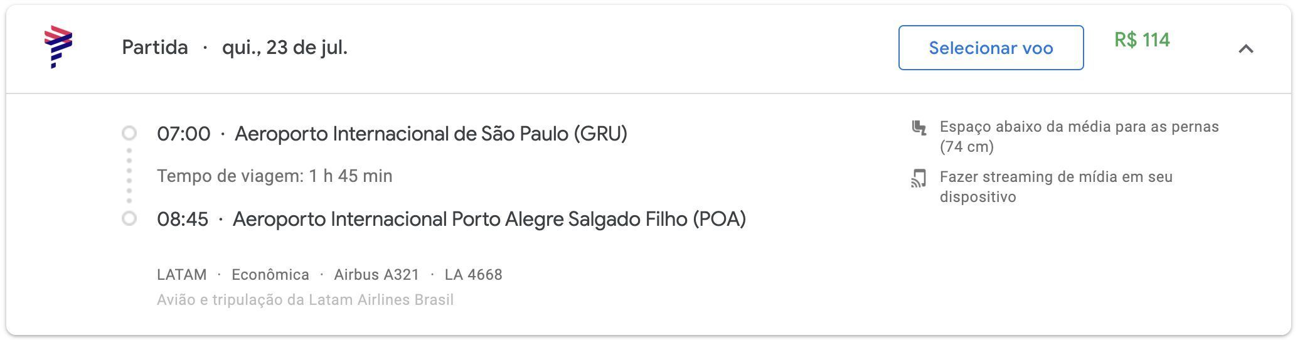Click the Selecionar voo button
The width and height of the screenshot is (1300, 340).
click(x=991, y=48)
